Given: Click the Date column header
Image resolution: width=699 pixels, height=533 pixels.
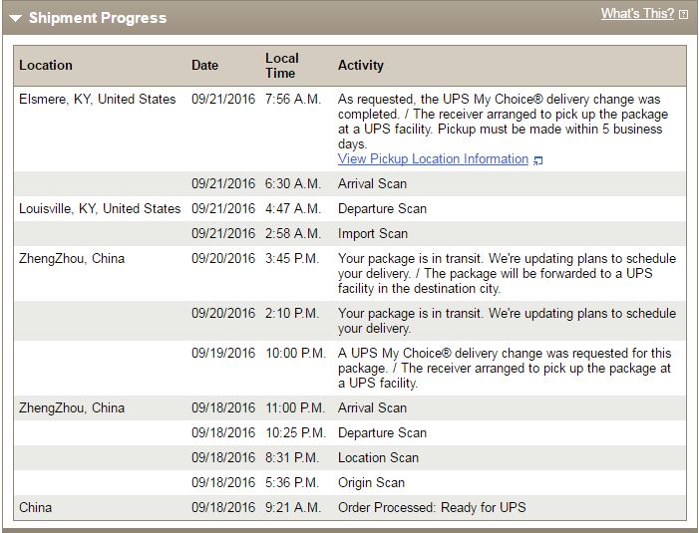Looking at the screenshot, I should pyautogui.click(x=205, y=66).
